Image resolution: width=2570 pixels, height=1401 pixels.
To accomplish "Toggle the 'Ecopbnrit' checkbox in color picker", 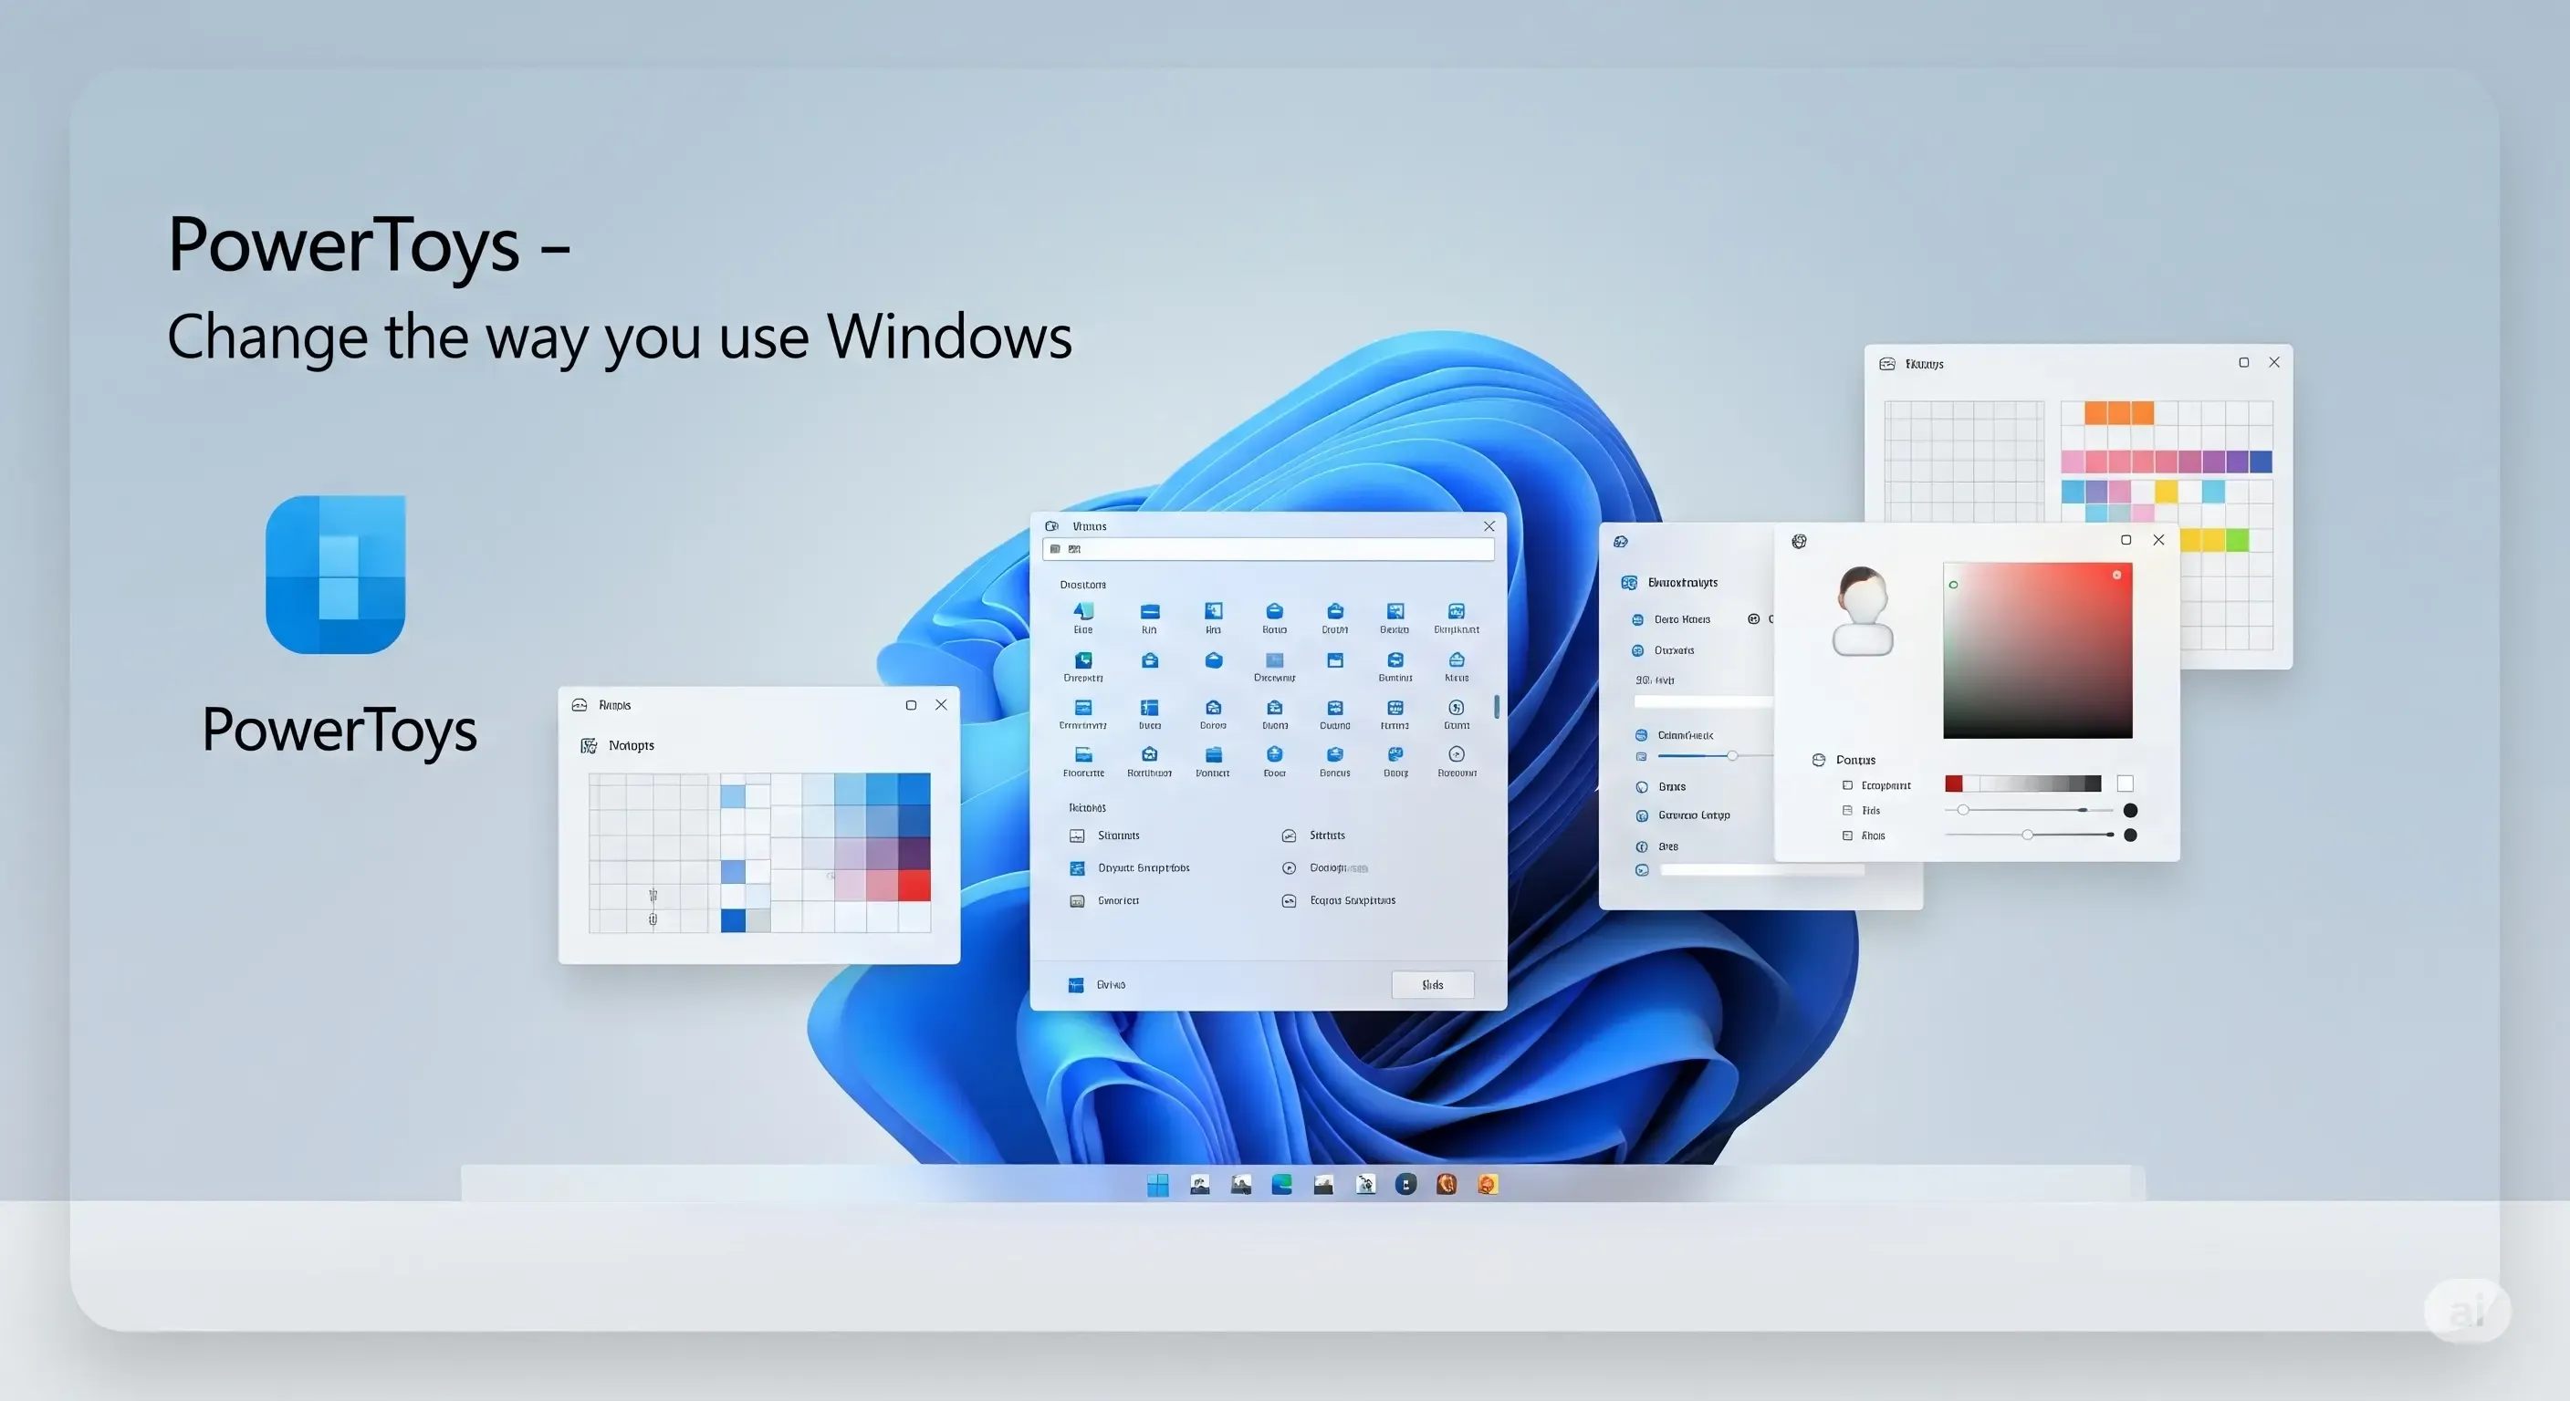I will pos(1848,785).
